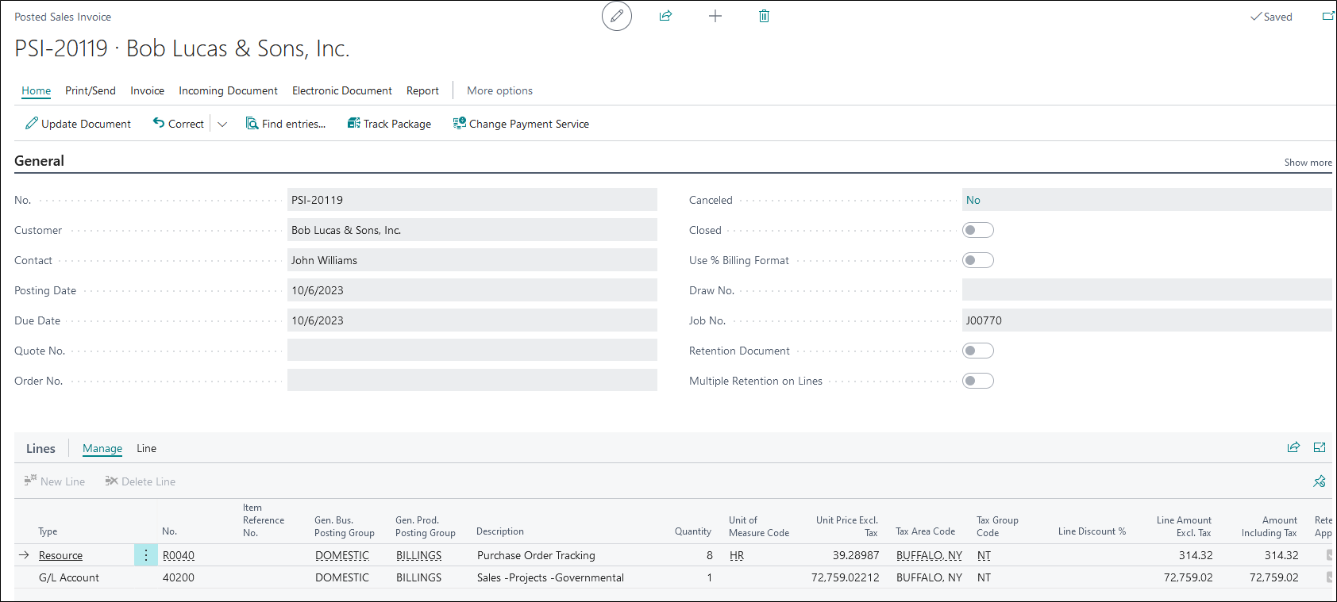Viewport: 1337px width, 602px height.
Task: Click the plus icon to create new
Action: pos(715,16)
